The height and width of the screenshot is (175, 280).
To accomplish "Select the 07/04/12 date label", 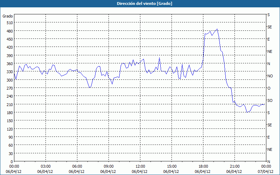I will pyautogui.click(x=266, y=171).
